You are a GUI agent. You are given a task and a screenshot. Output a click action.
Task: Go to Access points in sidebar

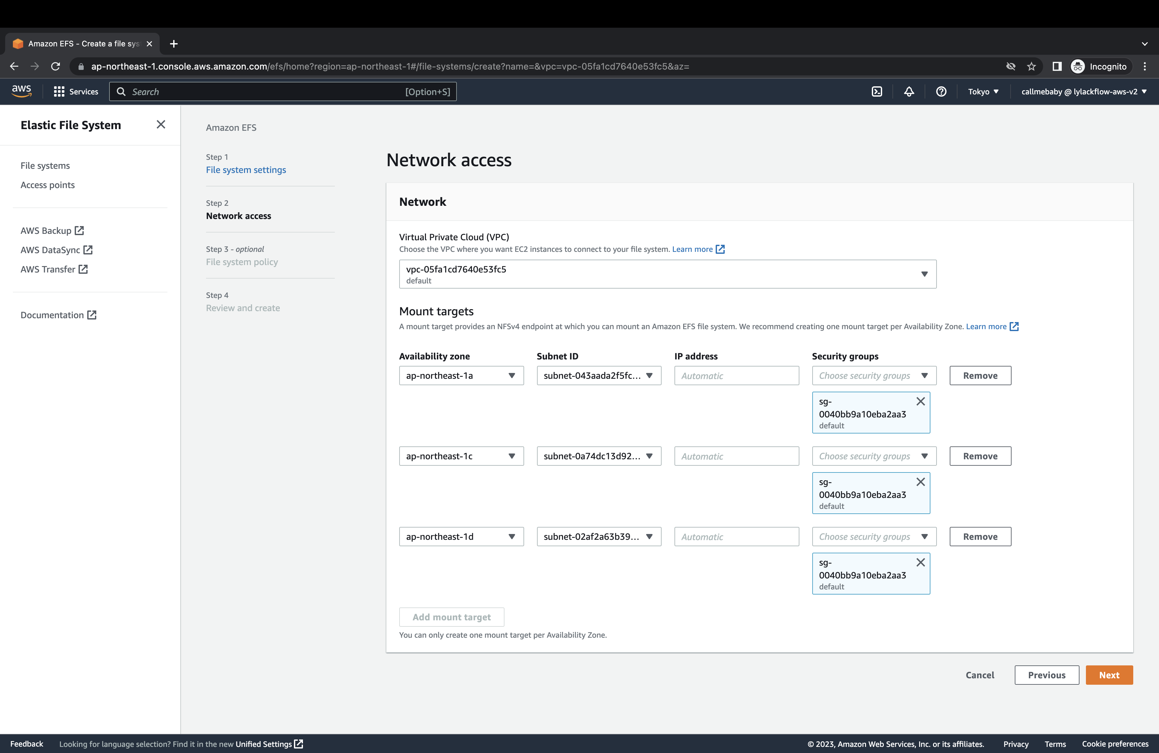(48, 185)
